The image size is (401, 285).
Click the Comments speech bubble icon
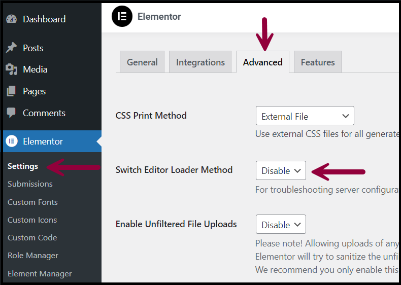pyautogui.click(x=11, y=113)
